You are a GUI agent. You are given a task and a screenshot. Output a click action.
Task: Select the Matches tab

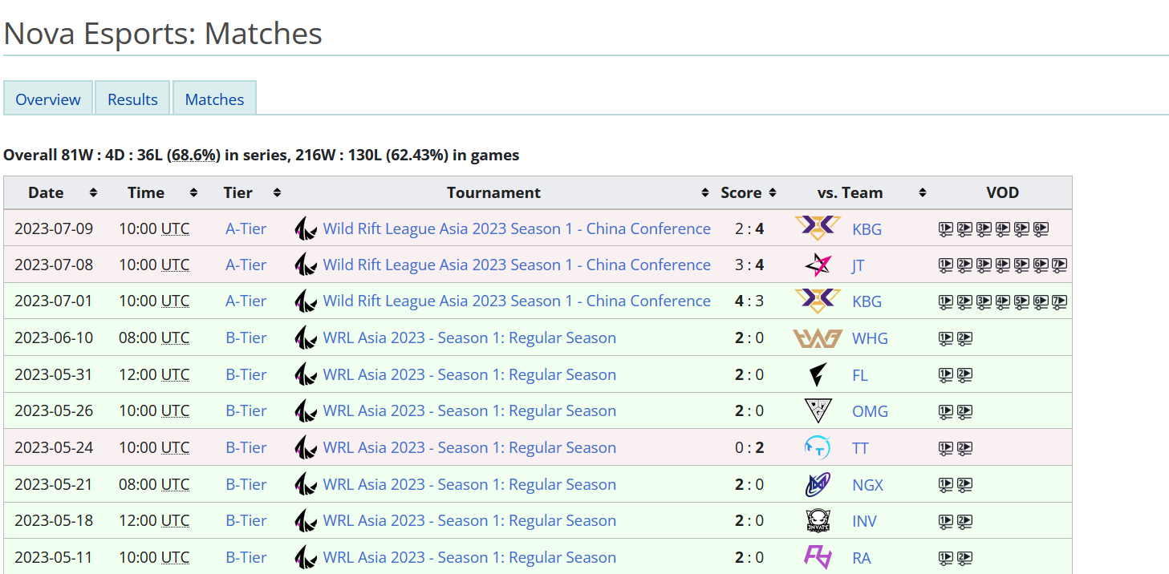coord(214,99)
